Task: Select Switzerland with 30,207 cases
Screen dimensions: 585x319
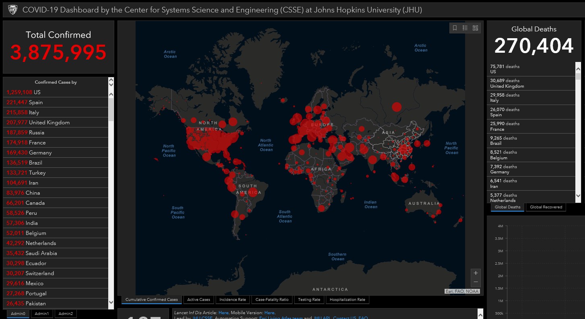Action: (x=56, y=273)
